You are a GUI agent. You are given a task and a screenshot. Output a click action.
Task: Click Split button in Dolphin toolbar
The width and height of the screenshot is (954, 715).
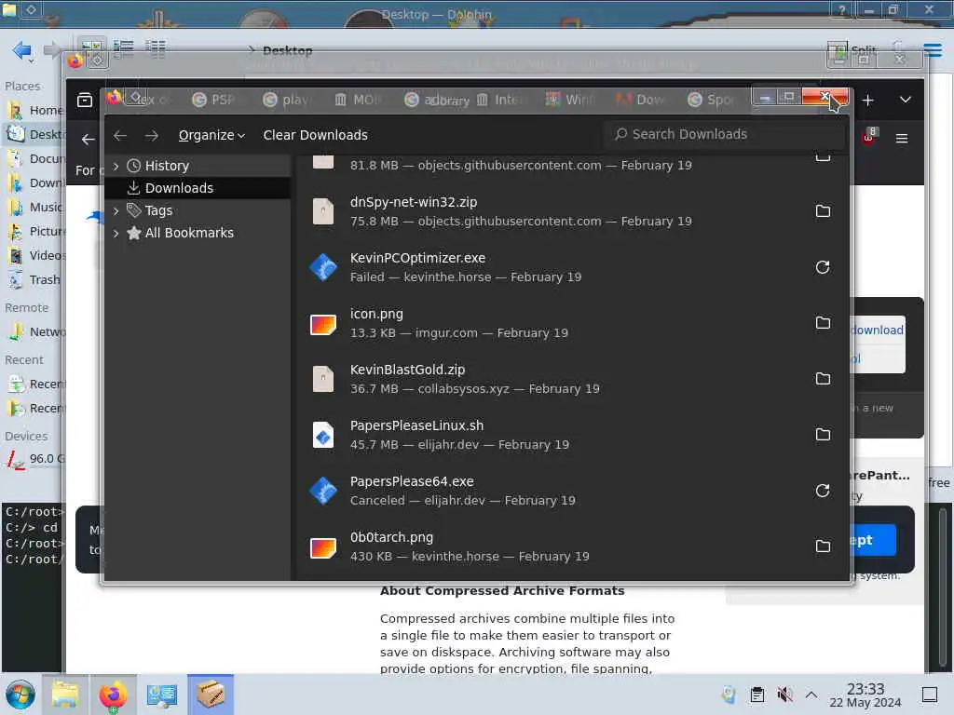pyautogui.click(x=852, y=50)
